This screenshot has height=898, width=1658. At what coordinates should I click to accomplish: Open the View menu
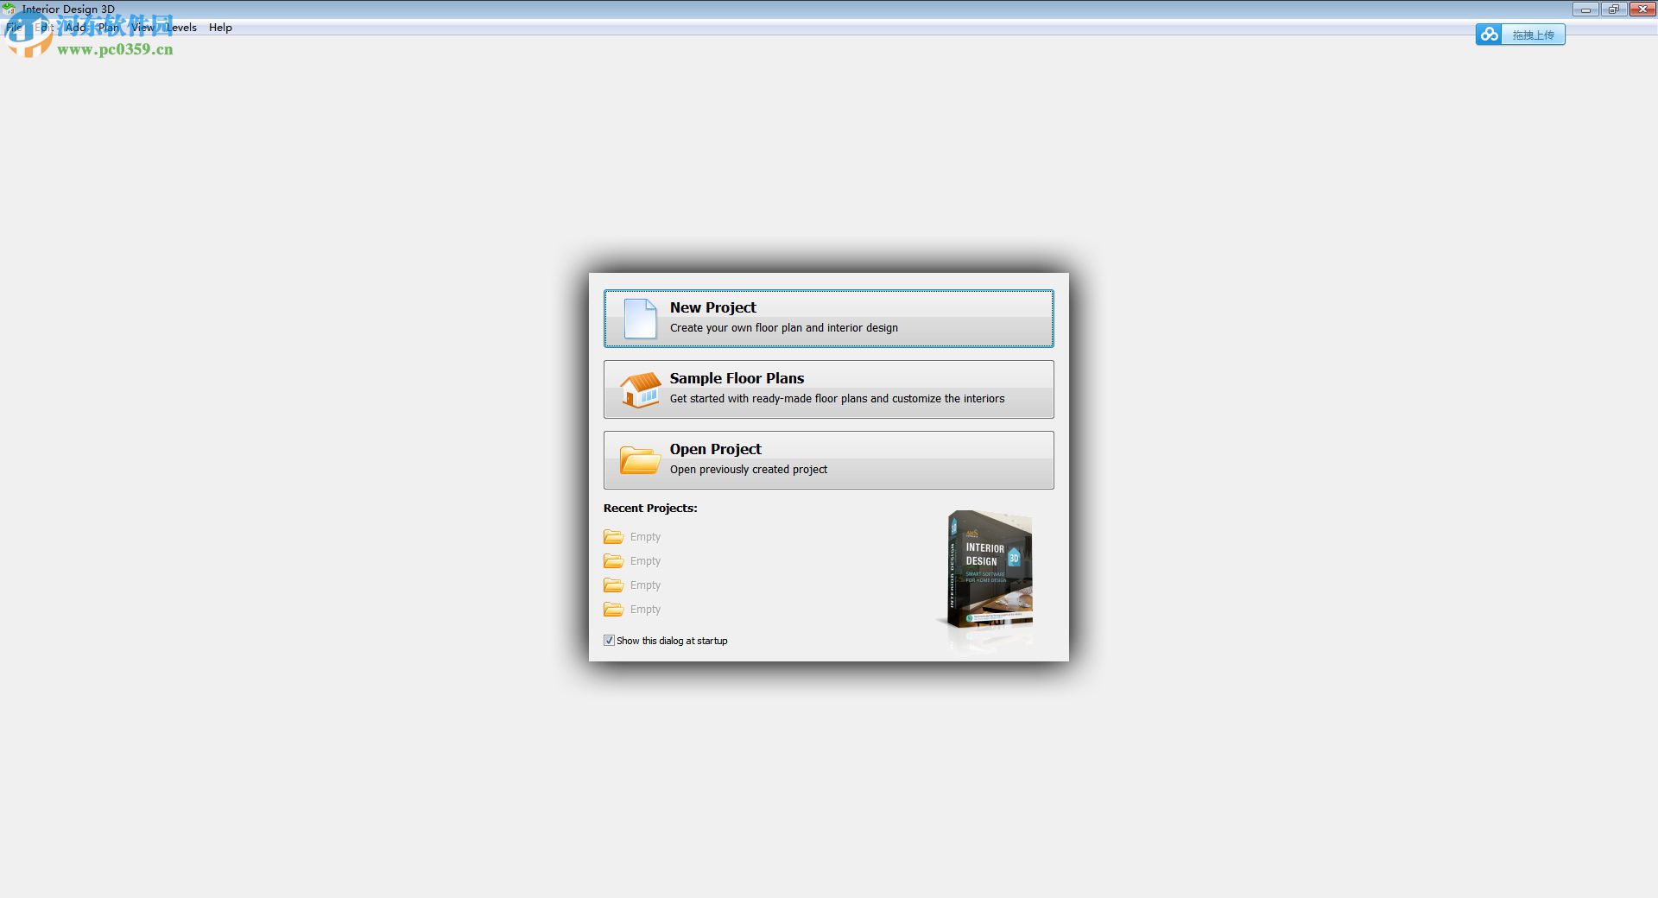[142, 28]
